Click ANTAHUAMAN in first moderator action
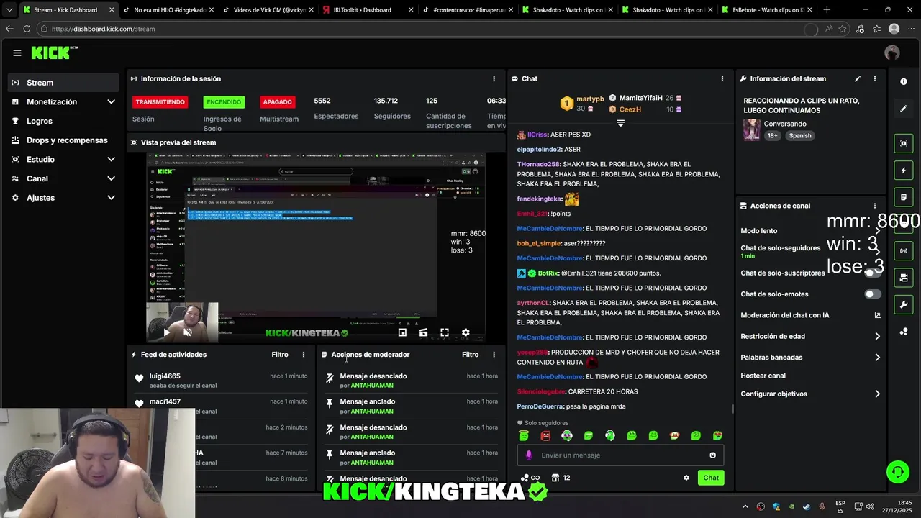This screenshot has height=518, width=921. 371,386
